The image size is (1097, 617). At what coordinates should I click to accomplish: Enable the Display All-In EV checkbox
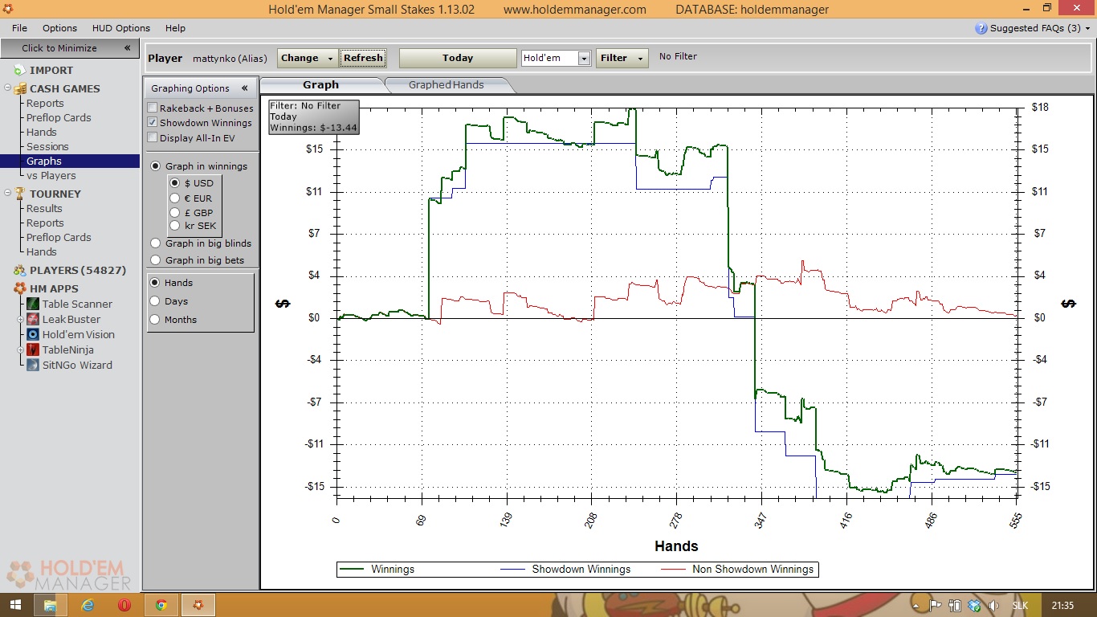click(153, 138)
